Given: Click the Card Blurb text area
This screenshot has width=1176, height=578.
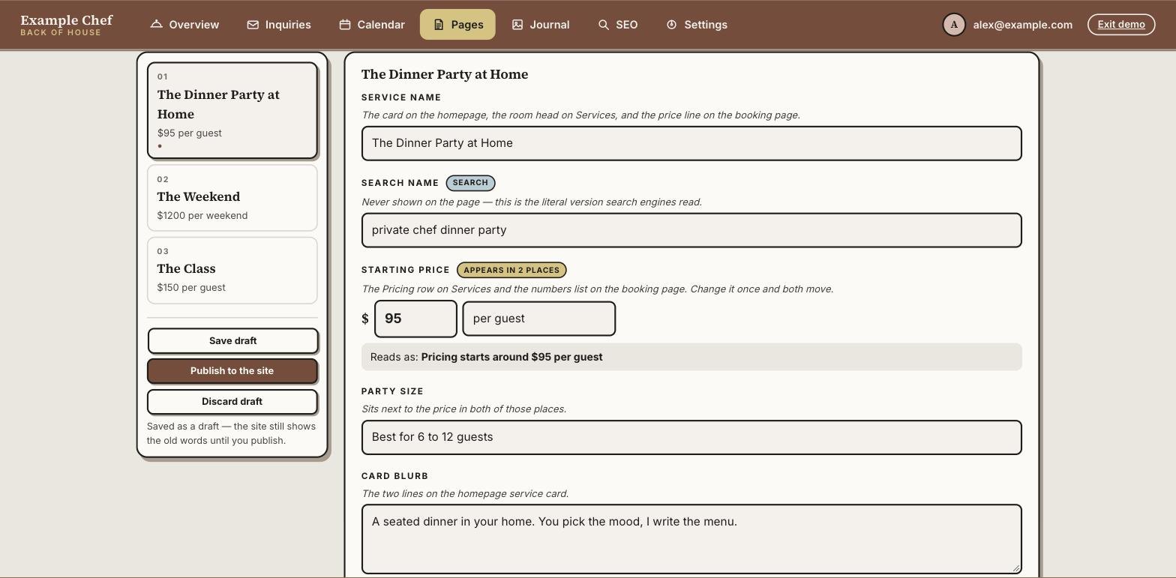Looking at the screenshot, I should click(x=691, y=539).
